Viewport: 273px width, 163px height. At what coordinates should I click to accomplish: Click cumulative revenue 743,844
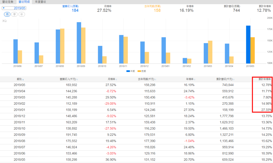click(228, 85)
